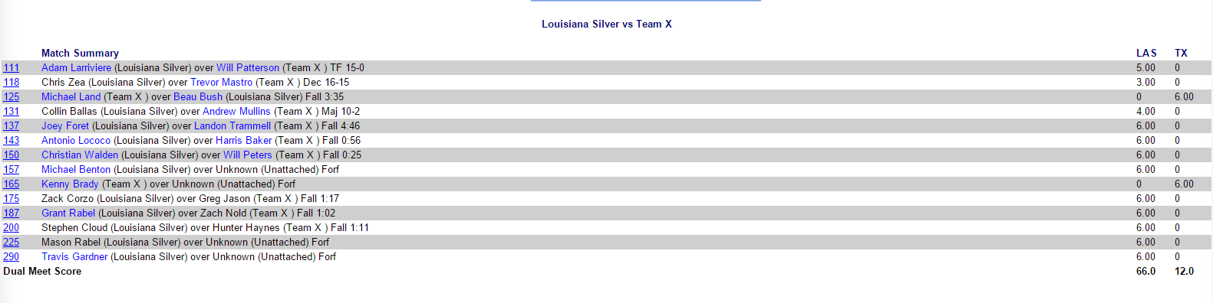Screen dimensions: 1213x303
Task: Click Christian Walden wrestler link
Action: pos(80,155)
